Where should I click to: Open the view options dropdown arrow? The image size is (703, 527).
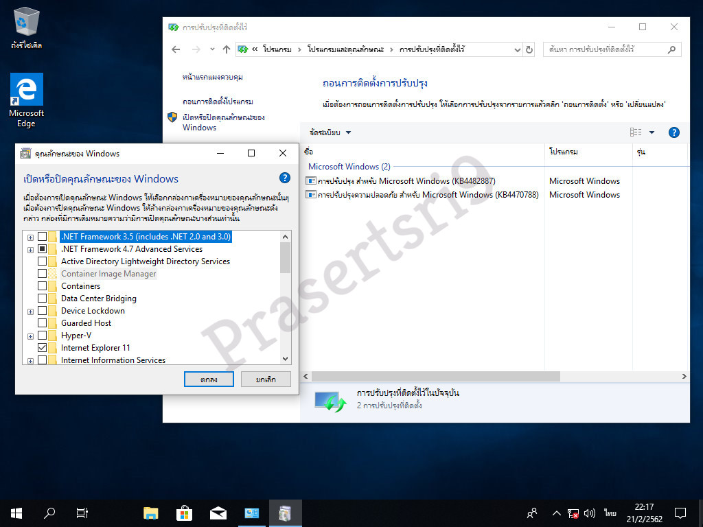[652, 132]
